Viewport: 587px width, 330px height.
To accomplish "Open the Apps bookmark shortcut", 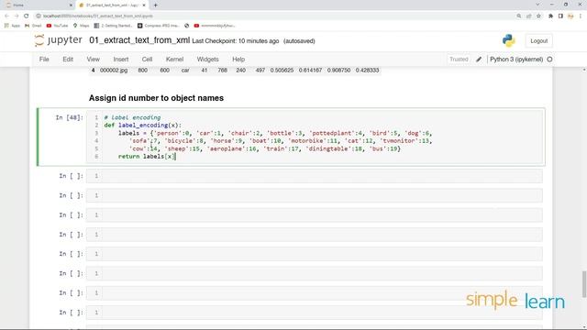I will pyautogui.click(x=12, y=26).
